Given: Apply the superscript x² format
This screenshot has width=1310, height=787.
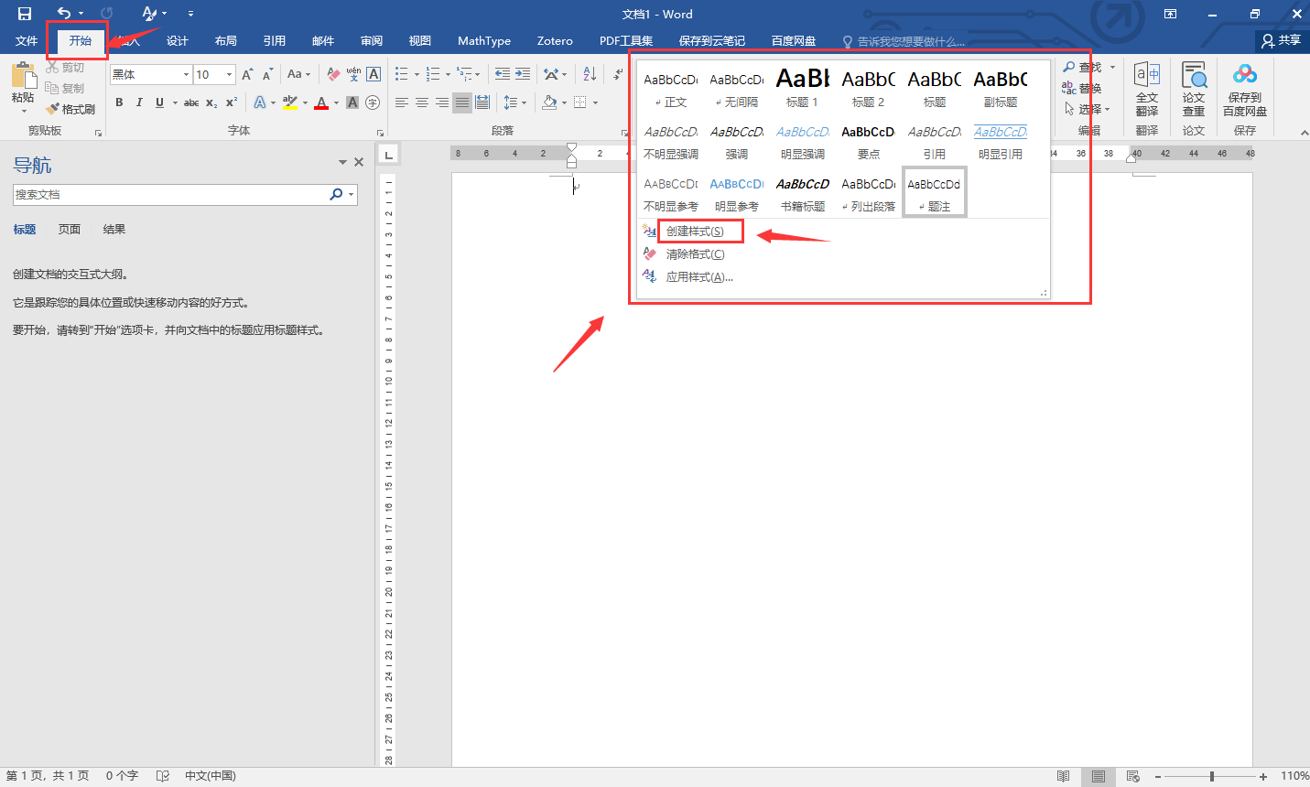Looking at the screenshot, I should 232,102.
